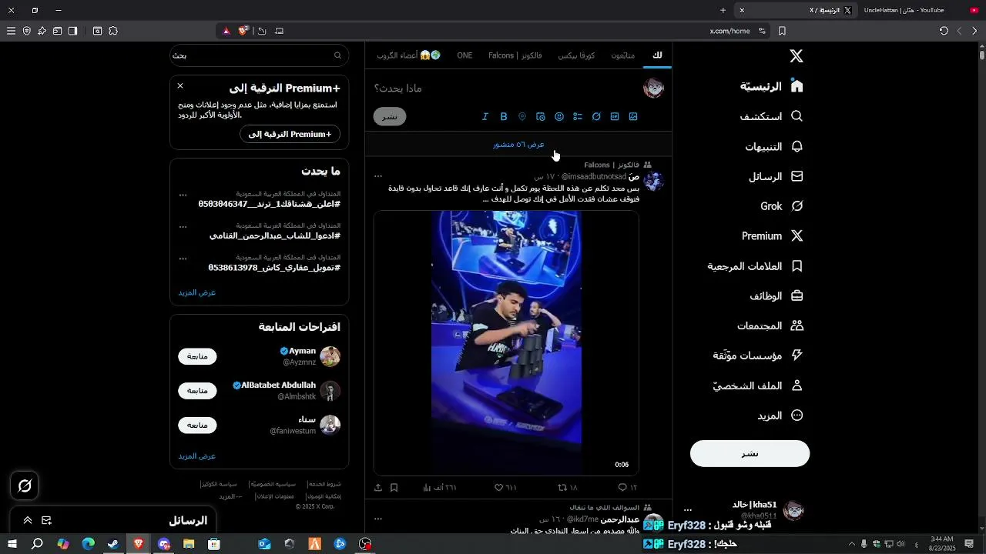The image size is (986, 554).
Task: Follow Ayman @Ayzmnz
Action: (197, 356)
